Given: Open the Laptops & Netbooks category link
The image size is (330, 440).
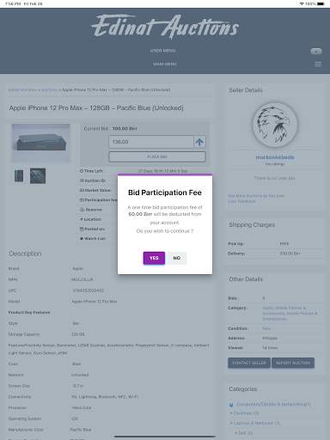Looking at the screenshot, I should click(257, 423).
